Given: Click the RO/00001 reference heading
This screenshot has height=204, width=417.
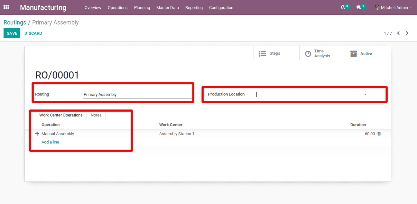Looking at the screenshot, I should (x=57, y=75).
